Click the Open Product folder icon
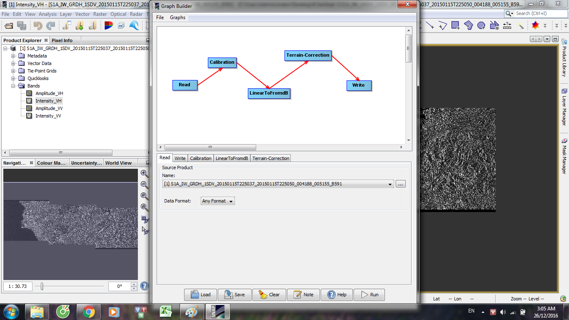The width and height of the screenshot is (569, 320). click(x=8, y=26)
